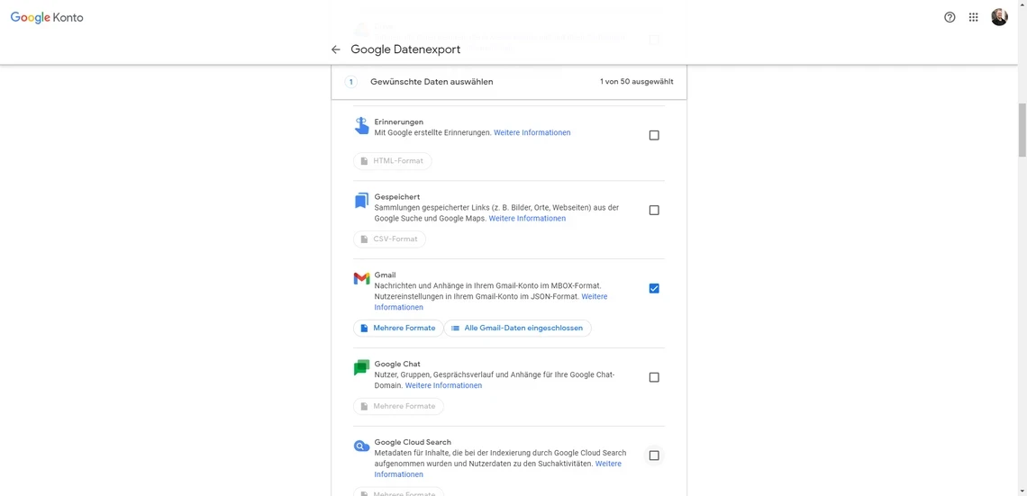Click the Gmail section heading text

pos(386,275)
